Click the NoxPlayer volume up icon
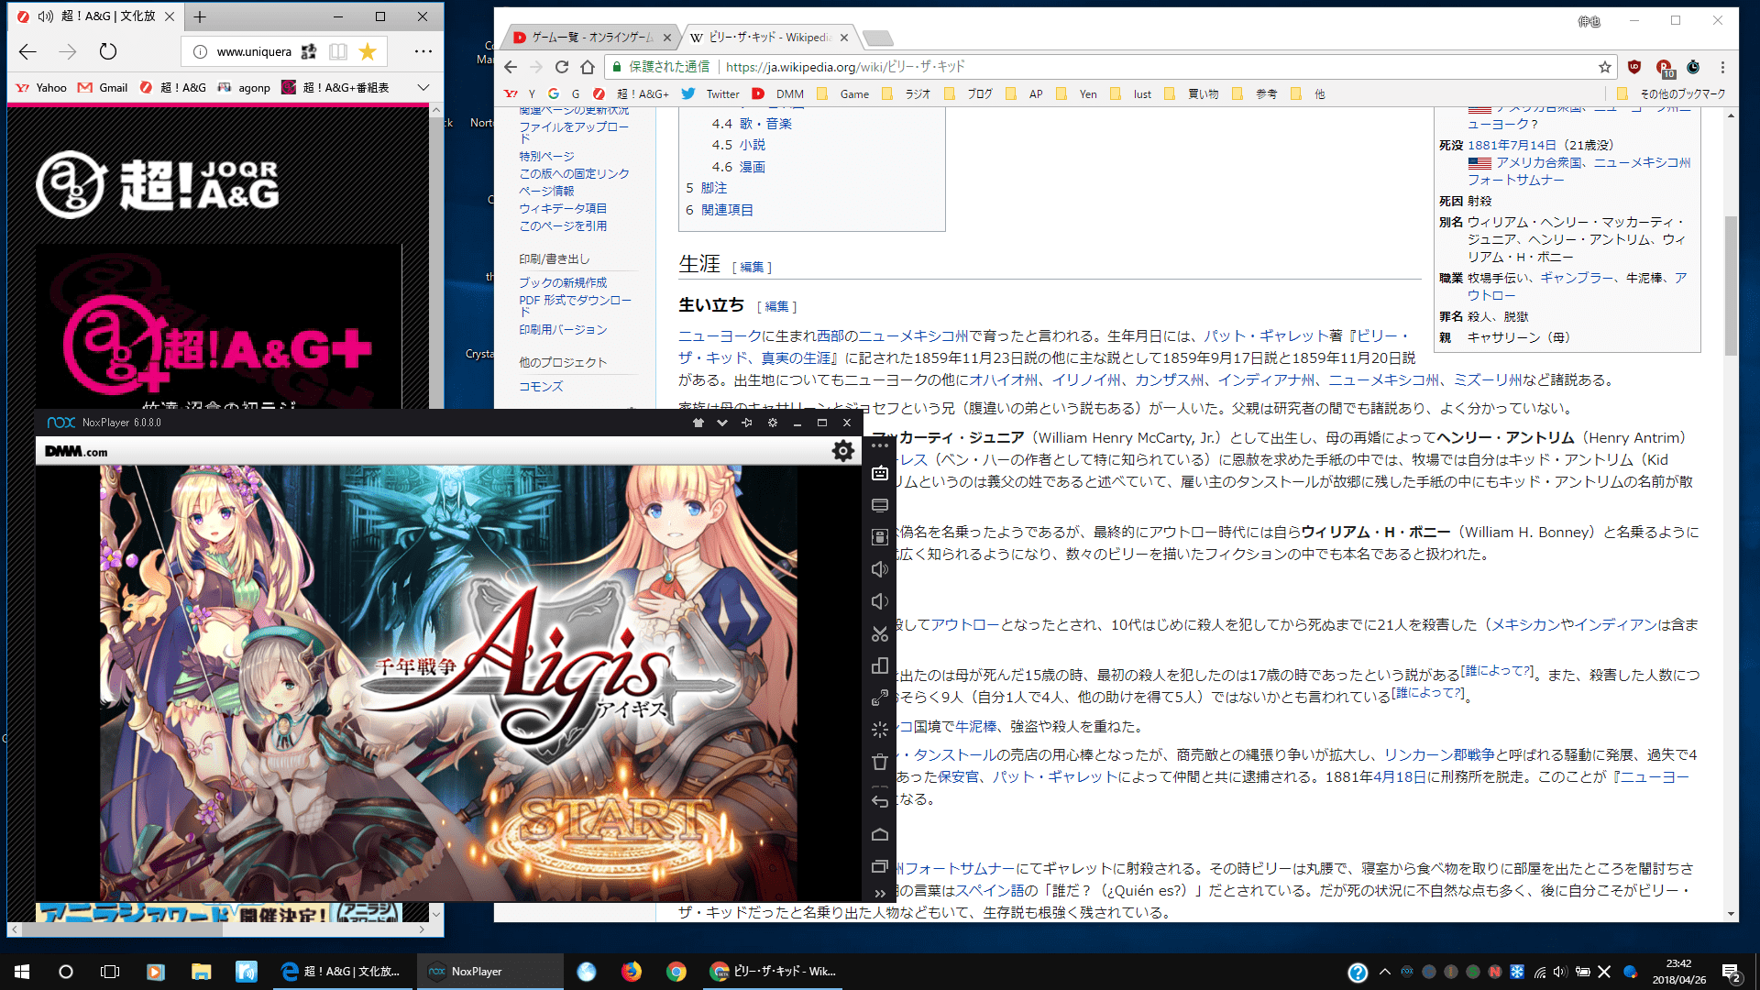The image size is (1760, 990). (879, 569)
